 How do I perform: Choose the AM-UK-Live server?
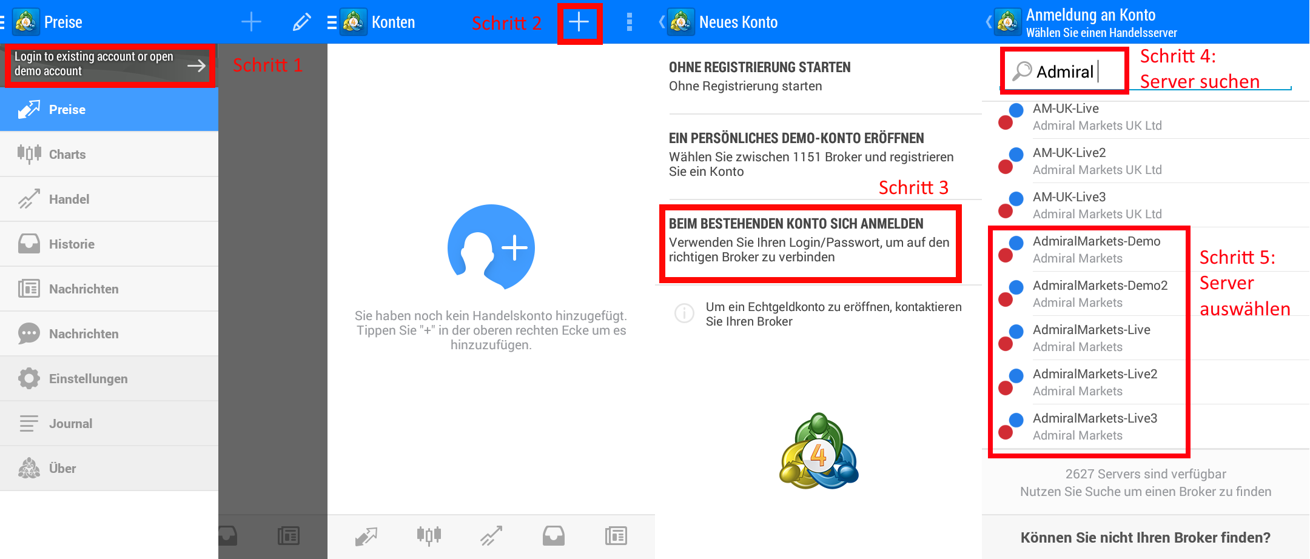tap(1146, 117)
